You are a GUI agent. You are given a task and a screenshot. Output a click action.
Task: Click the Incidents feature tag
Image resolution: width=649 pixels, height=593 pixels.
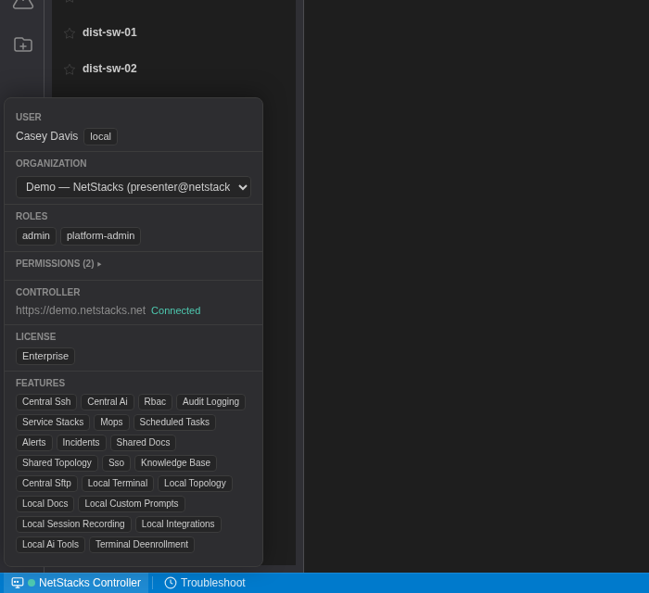(x=82, y=443)
